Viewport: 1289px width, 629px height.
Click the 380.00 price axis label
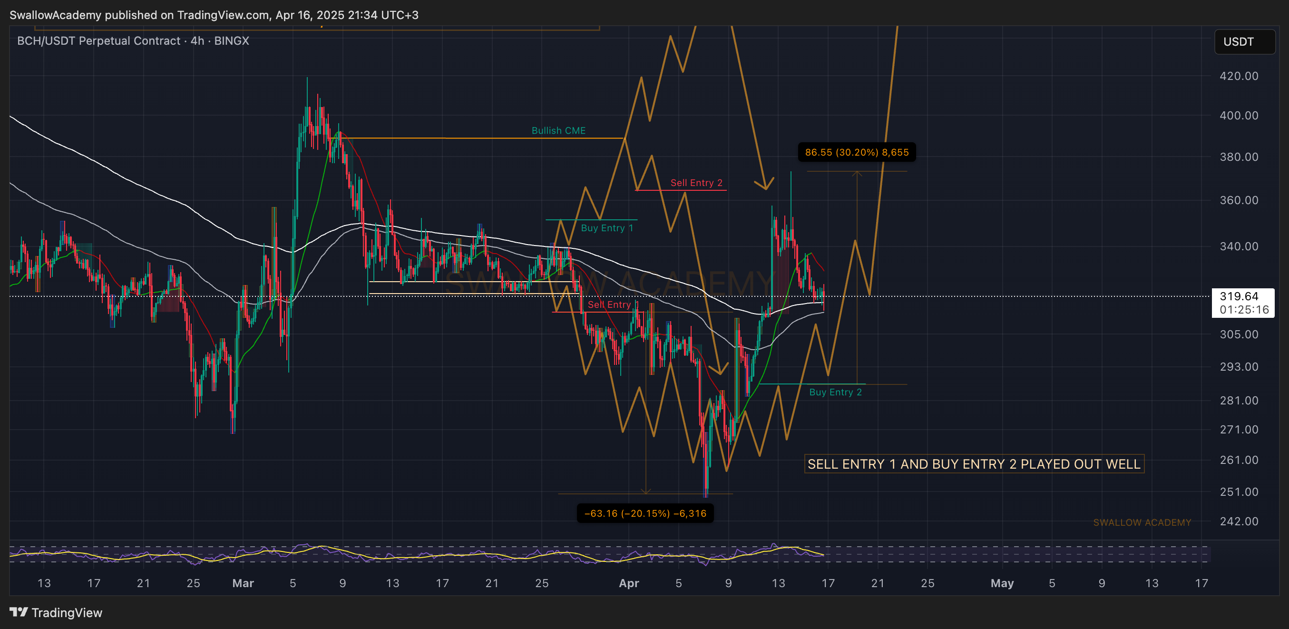[1239, 157]
